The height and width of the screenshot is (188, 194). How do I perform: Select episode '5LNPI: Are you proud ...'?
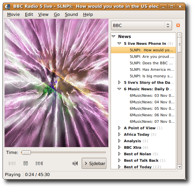tap(143, 56)
